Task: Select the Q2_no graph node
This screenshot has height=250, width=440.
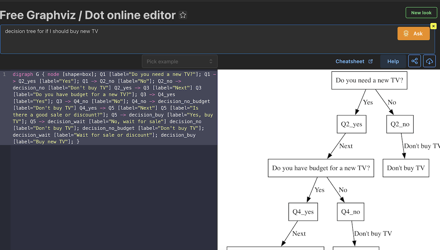Action: (x=400, y=124)
